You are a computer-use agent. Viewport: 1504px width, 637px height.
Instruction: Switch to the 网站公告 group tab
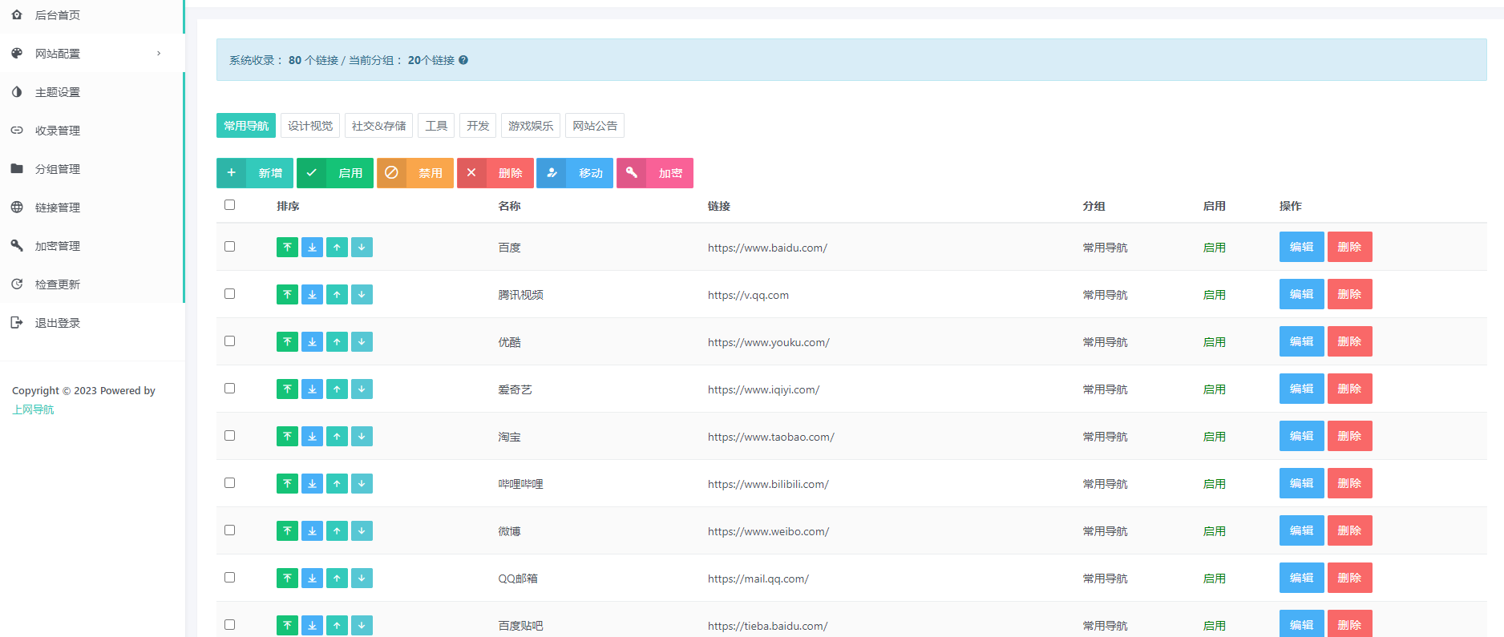tap(595, 126)
